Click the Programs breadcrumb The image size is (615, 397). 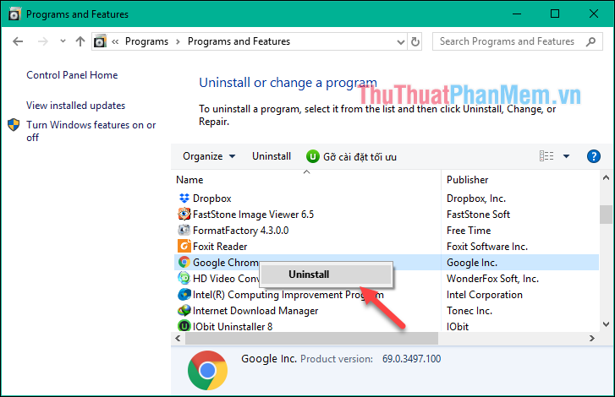click(146, 41)
